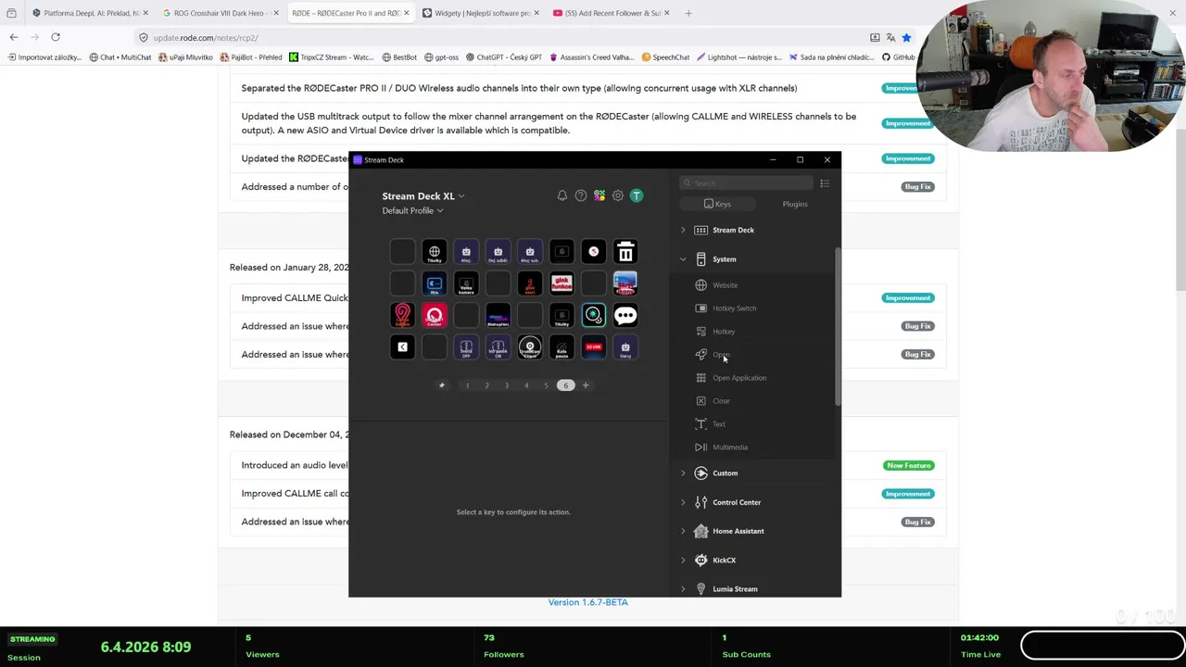Go back in the browser

pyautogui.click(x=14, y=37)
